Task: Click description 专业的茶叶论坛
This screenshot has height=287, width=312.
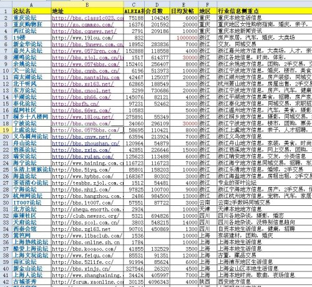Action: 237,183
